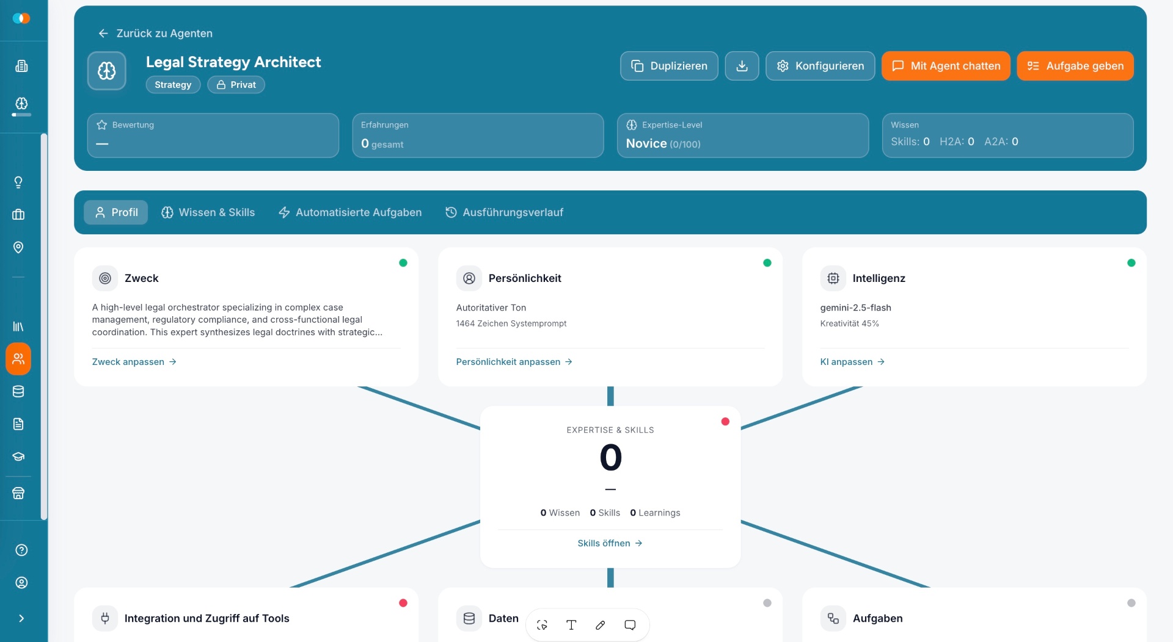This screenshot has height=642, width=1173.
Task: Select the text tool in floating toolbar
Action: (571, 625)
